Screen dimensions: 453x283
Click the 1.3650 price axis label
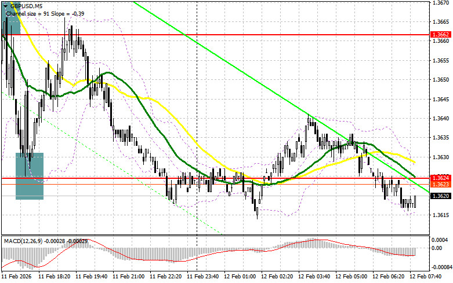click(x=441, y=80)
